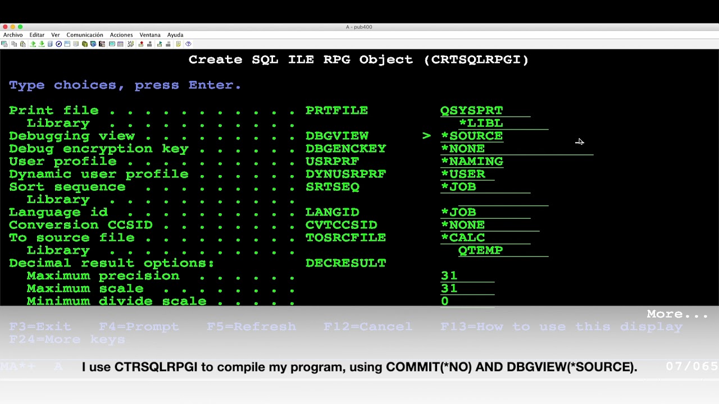This screenshot has height=404, width=719.
Task: Click the QTEMP library field
Action: coord(503,250)
